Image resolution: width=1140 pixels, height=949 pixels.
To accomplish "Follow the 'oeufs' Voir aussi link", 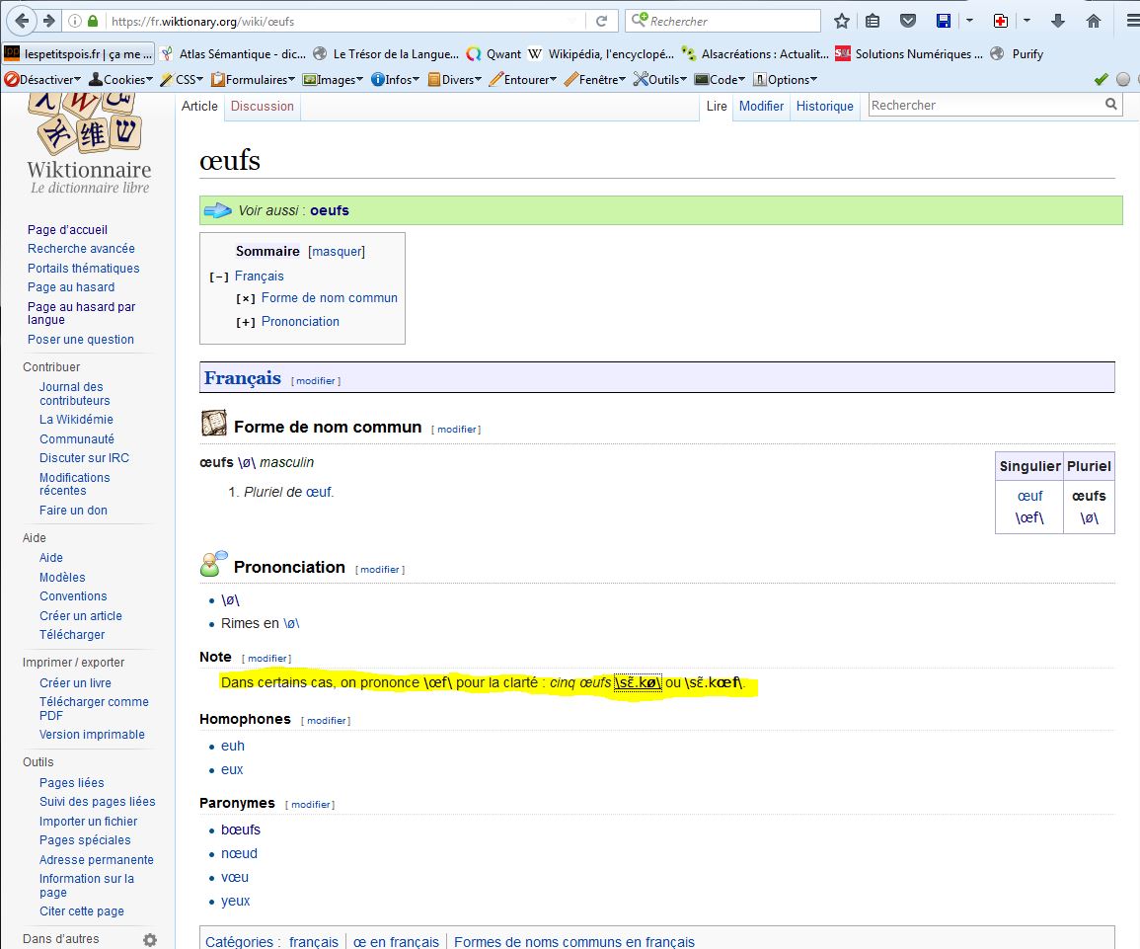I will point(329,210).
